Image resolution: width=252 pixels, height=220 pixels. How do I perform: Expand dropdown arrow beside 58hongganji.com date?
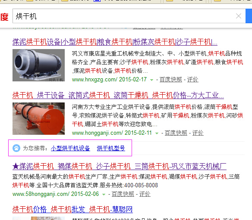104,194
